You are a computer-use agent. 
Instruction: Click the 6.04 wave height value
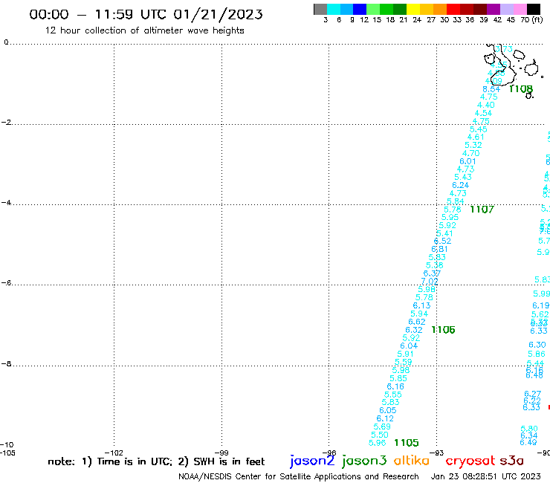[x=409, y=346]
